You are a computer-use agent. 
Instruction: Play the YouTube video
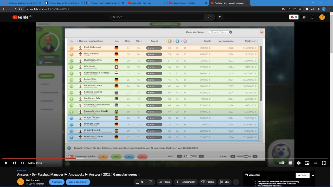[x=6, y=163]
